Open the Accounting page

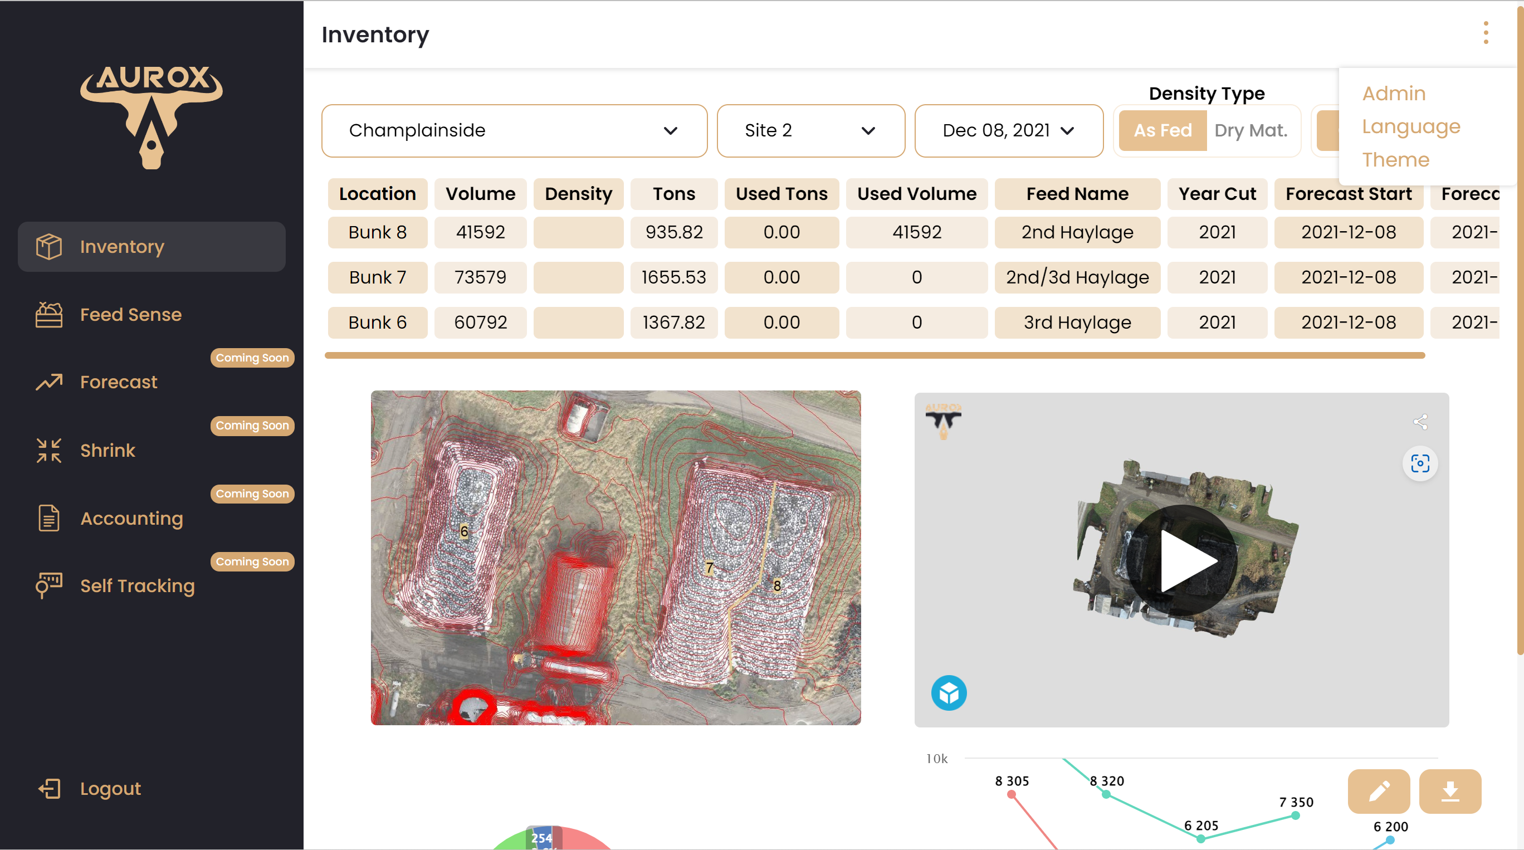point(132,518)
